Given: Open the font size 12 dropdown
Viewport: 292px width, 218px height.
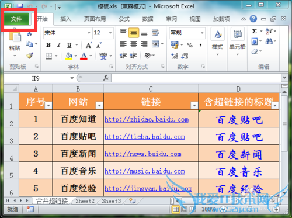Looking at the screenshot, I should (x=110, y=33).
